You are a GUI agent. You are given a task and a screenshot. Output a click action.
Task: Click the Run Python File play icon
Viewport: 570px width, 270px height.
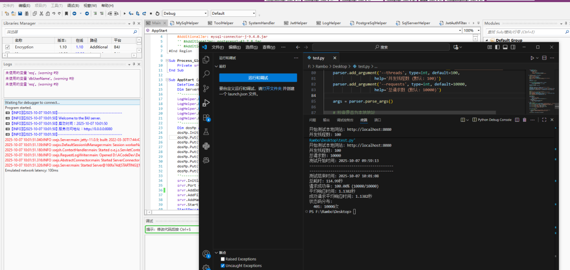[532, 57]
